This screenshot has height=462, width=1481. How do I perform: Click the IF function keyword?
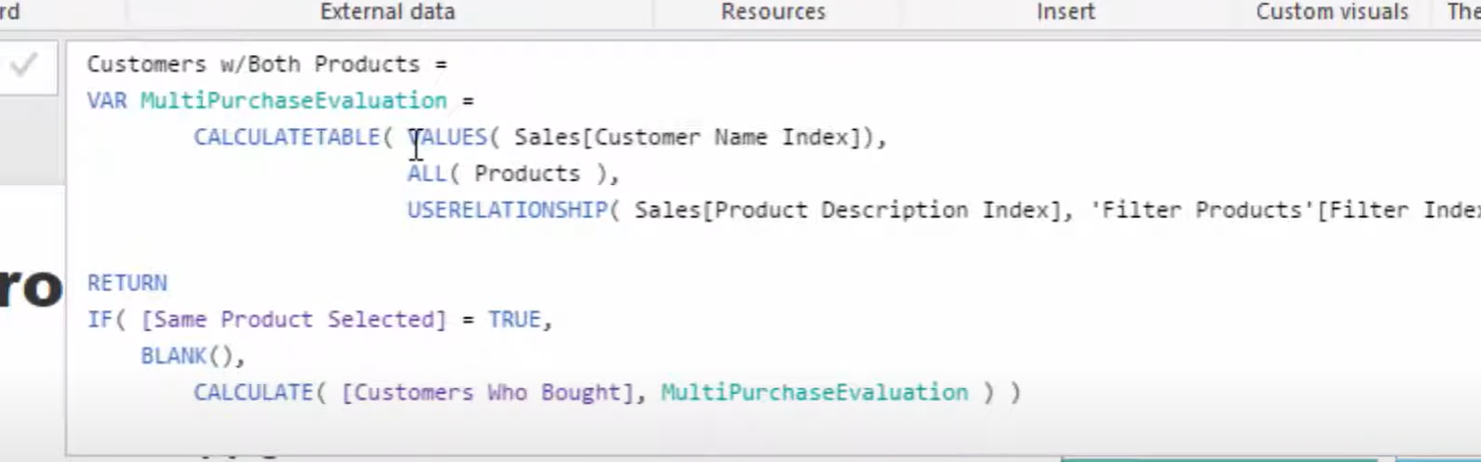[x=99, y=319]
